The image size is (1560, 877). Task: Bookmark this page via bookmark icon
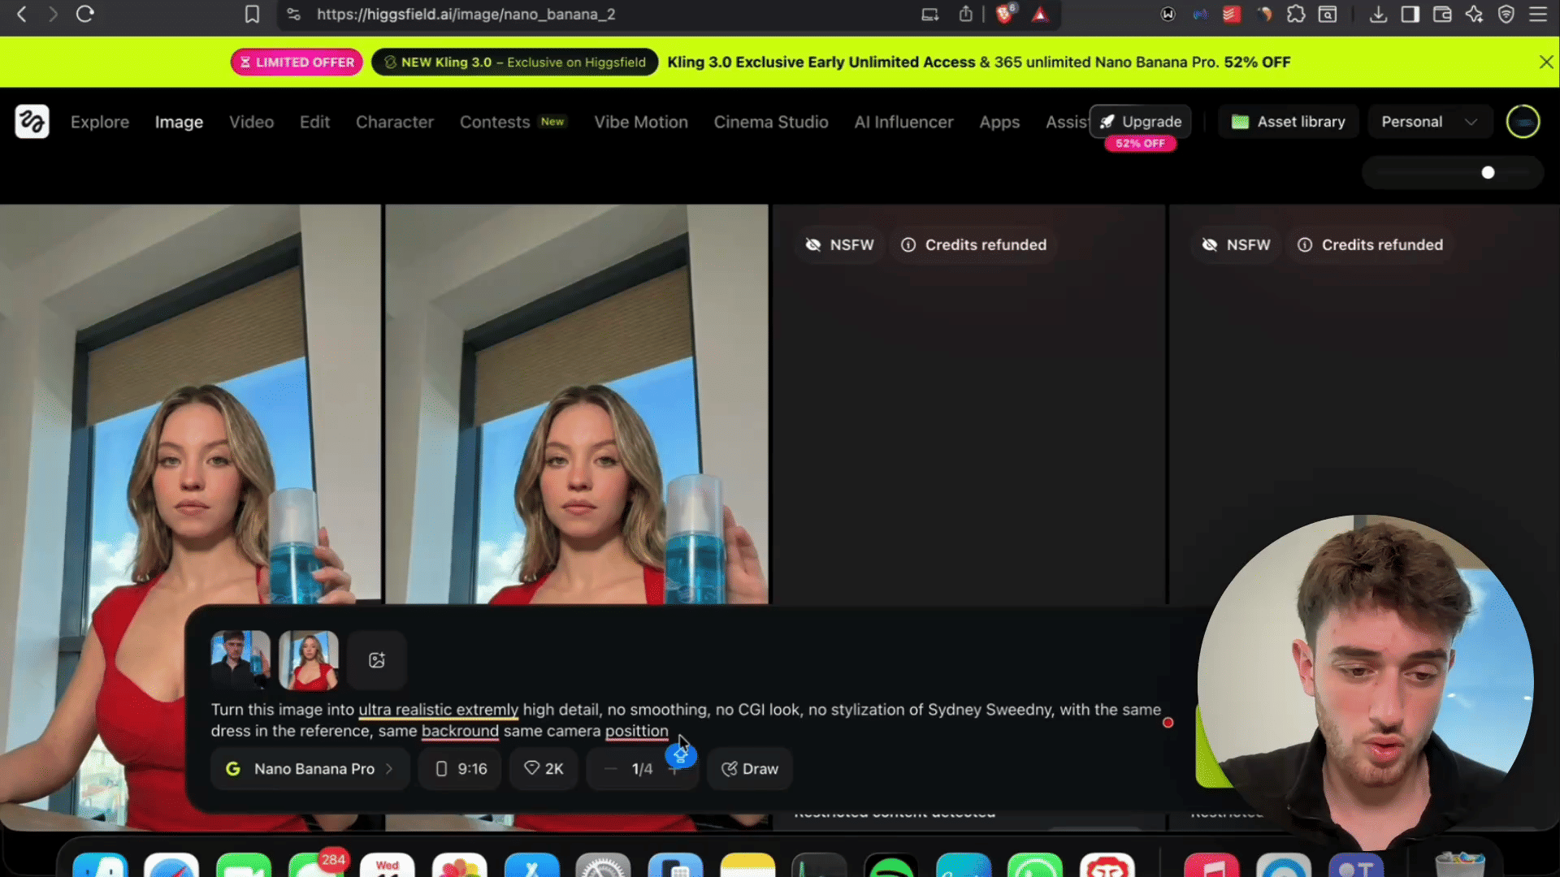click(252, 14)
